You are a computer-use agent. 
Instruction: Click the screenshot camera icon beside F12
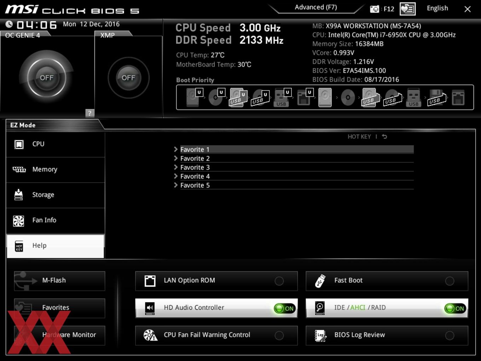[x=374, y=9]
